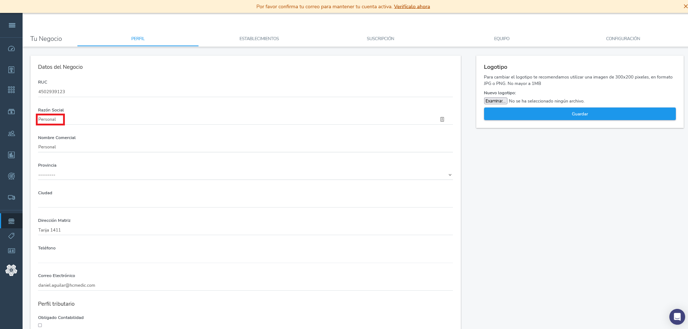The height and width of the screenshot is (329, 688).
Task: Click the Verifícalo ahora link
Action: [x=412, y=6]
